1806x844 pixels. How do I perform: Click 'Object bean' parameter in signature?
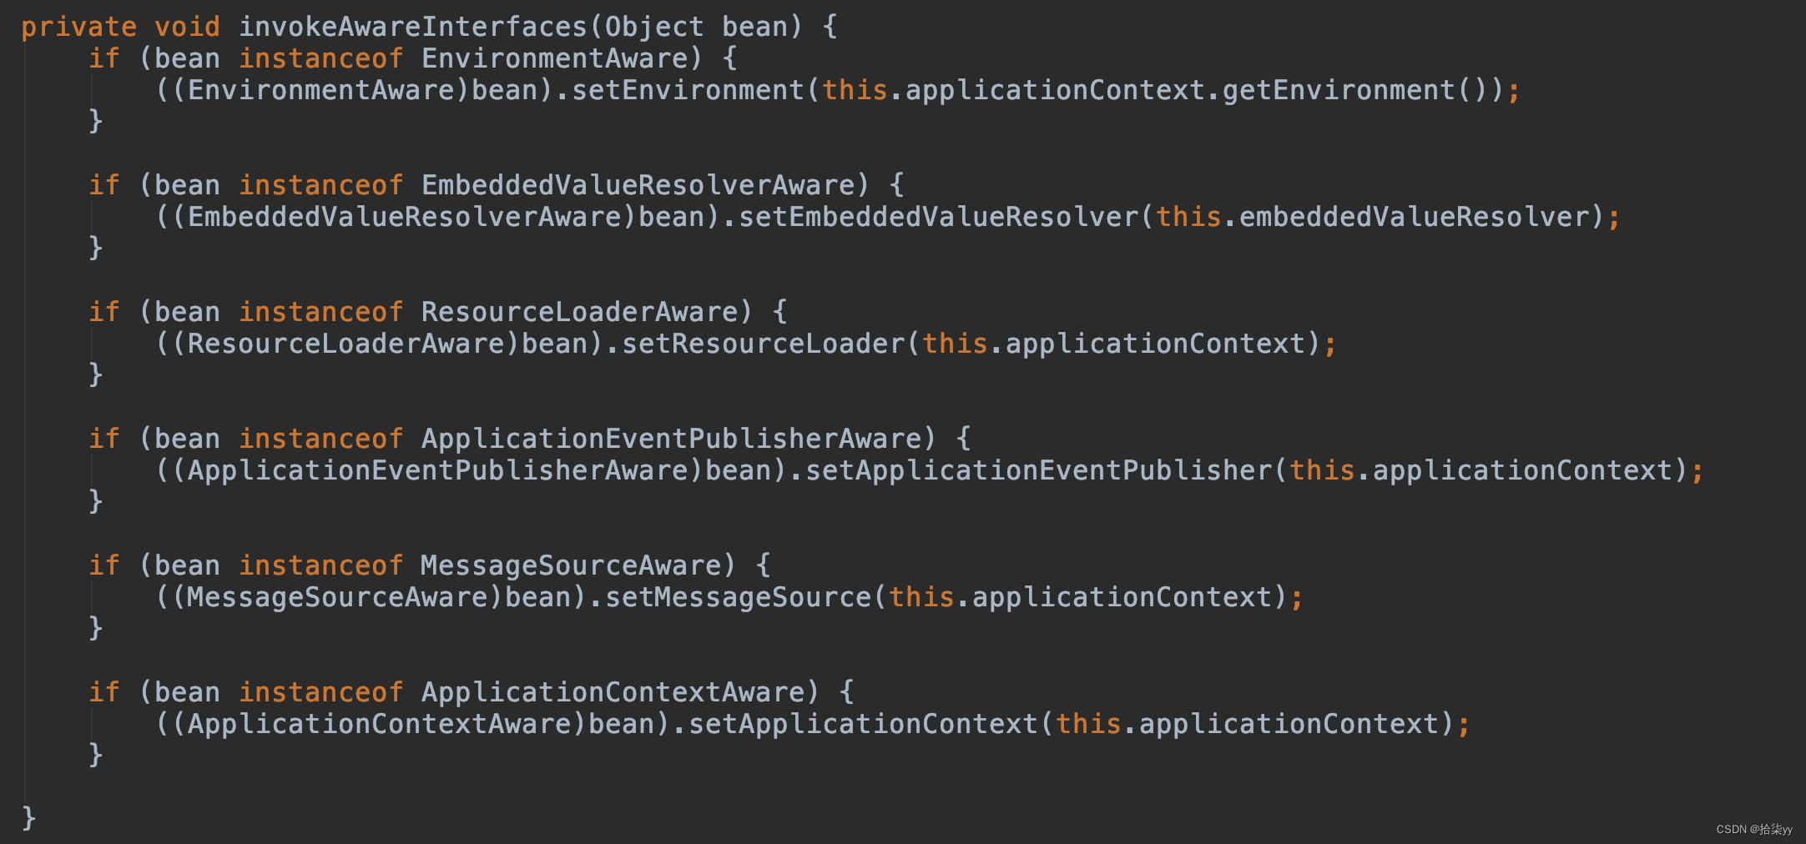[696, 27]
